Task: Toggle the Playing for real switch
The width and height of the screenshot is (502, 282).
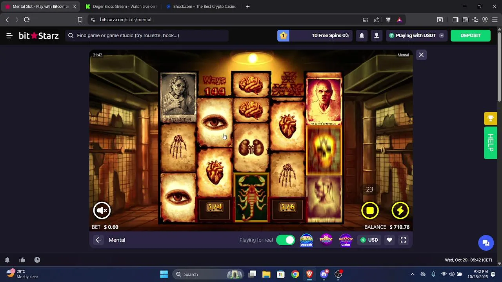Action: (x=286, y=240)
